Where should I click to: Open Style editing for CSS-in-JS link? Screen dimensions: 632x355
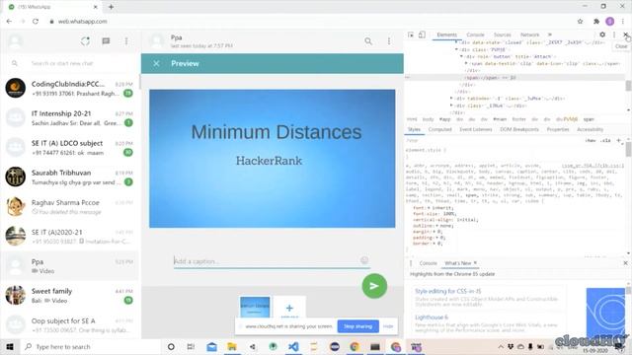point(447,291)
